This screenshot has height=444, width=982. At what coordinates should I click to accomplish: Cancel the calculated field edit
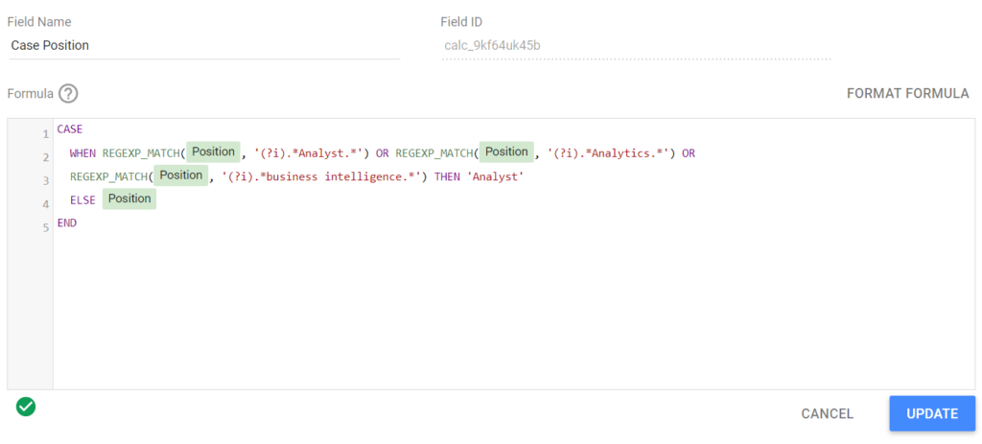click(x=827, y=413)
